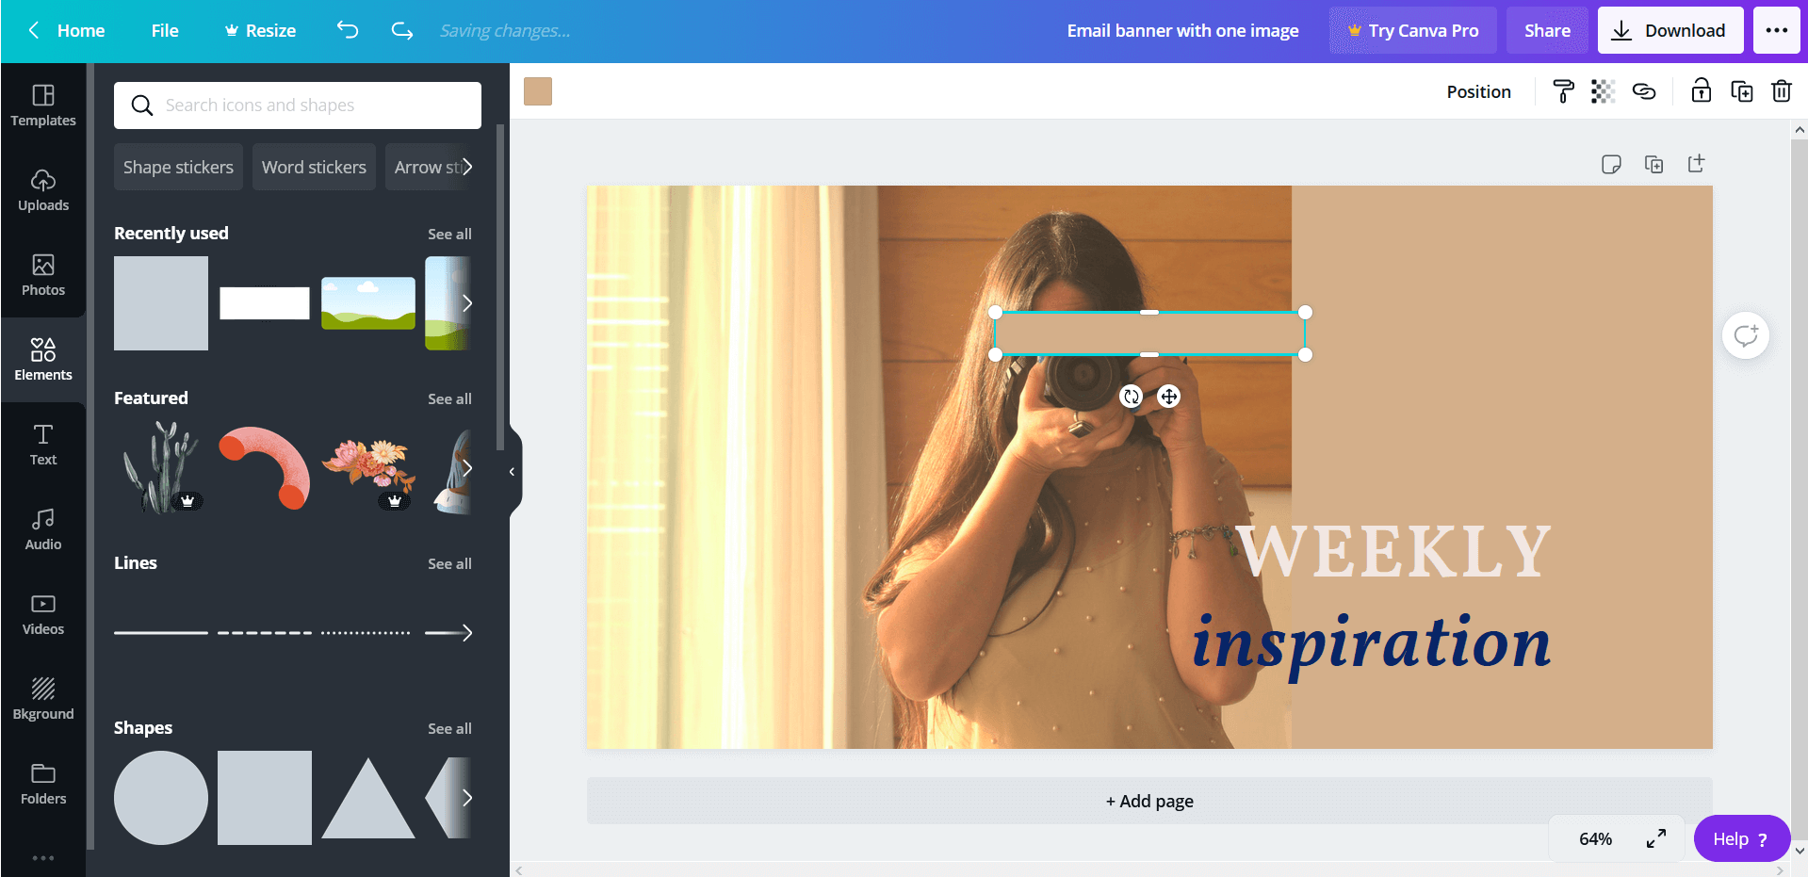See all Shapes
The width and height of the screenshot is (1808, 877).
[x=449, y=728]
